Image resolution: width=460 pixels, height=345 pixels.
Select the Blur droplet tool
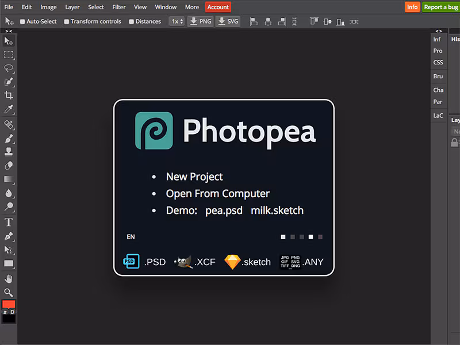pos(9,193)
